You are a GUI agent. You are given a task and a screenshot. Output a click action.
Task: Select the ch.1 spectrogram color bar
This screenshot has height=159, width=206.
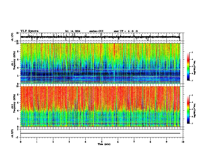point(188,67)
